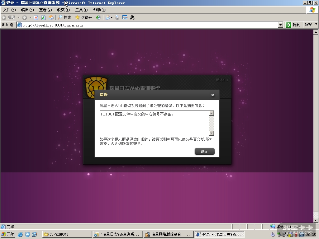319x239 pixels.
Task: Open Favorites (收藏夹) toolbar button
Action: 83,18
